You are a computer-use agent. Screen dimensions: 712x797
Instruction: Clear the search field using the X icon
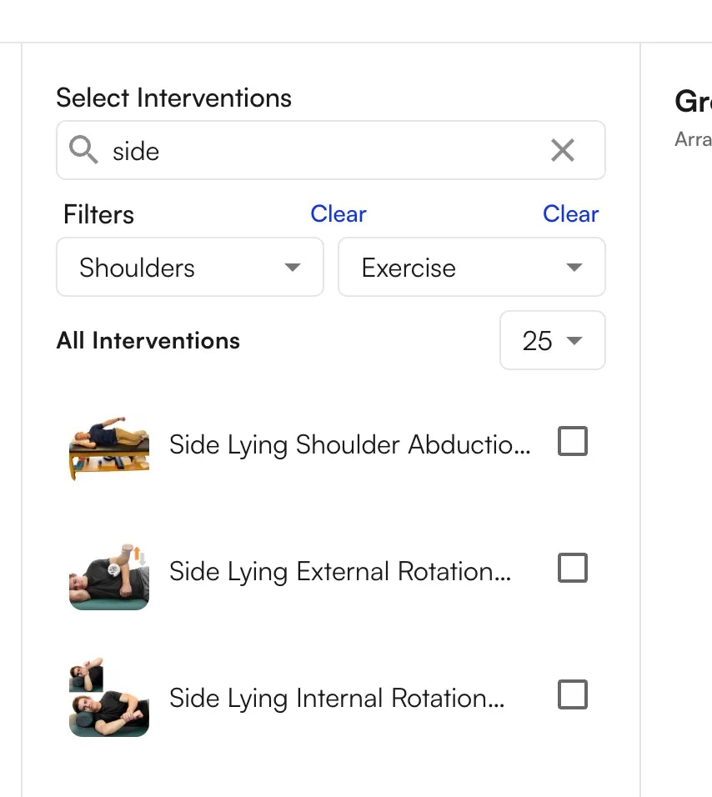563,150
